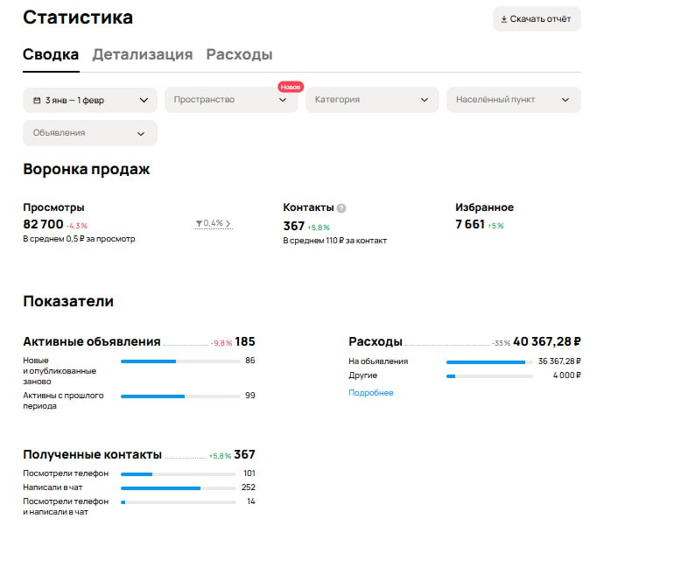Viewport: 688px width, 568px height.
Task: Click the Активны с прошлого периода progress bar
Action: [x=180, y=396]
